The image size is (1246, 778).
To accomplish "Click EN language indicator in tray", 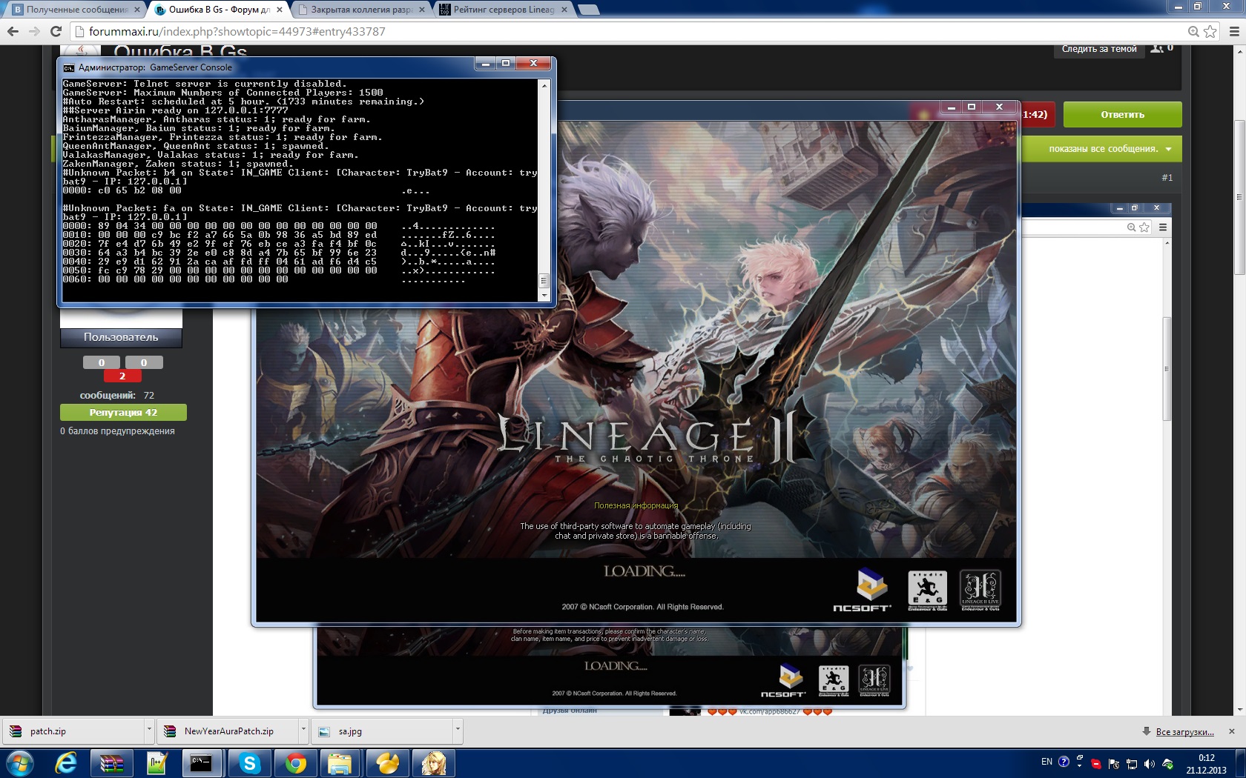I will [1046, 762].
